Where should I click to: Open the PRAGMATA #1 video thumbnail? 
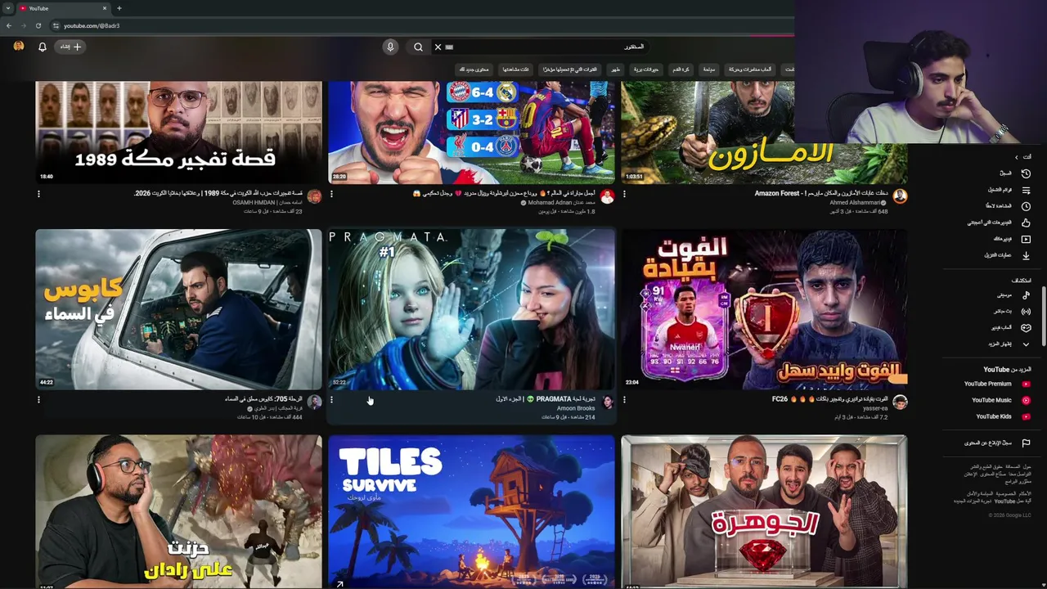pyautogui.click(x=471, y=308)
